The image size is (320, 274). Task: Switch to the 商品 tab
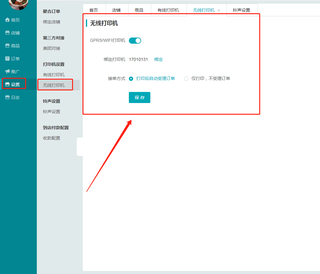pyautogui.click(x=139, y=10)
